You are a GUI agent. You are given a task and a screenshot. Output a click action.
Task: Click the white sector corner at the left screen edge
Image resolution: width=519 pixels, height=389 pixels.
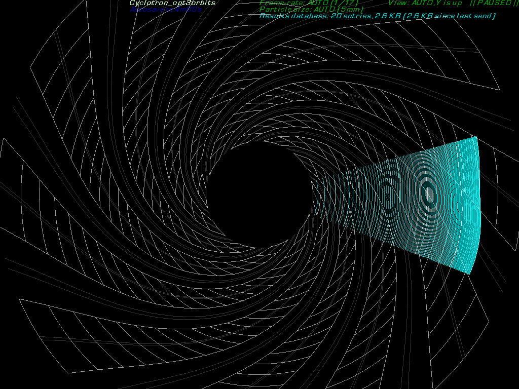click(x=4, y=138)
